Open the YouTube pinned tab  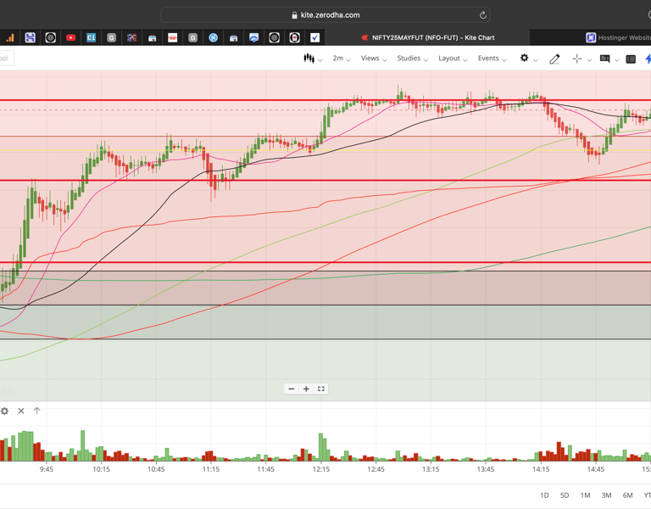(70, 38)
